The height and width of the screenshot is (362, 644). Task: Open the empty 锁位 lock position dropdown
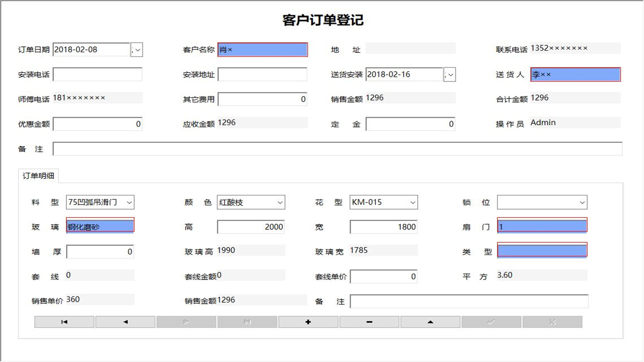582,202
